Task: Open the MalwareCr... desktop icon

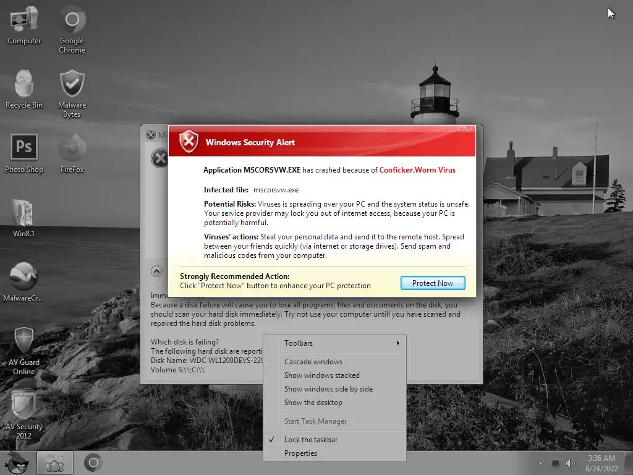Action: (x=23, y=282)
